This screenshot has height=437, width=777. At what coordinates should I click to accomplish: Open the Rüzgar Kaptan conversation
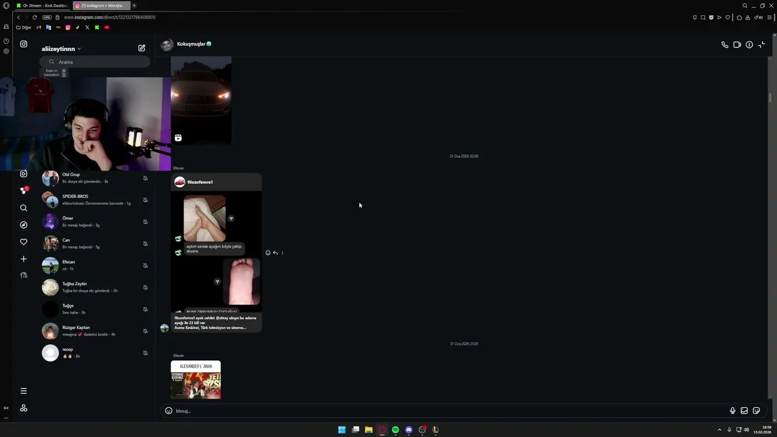(x=95, y=331)
